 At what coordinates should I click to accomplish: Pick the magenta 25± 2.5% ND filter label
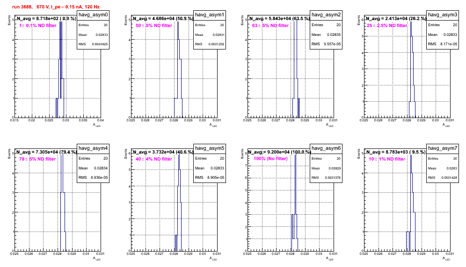387,26
